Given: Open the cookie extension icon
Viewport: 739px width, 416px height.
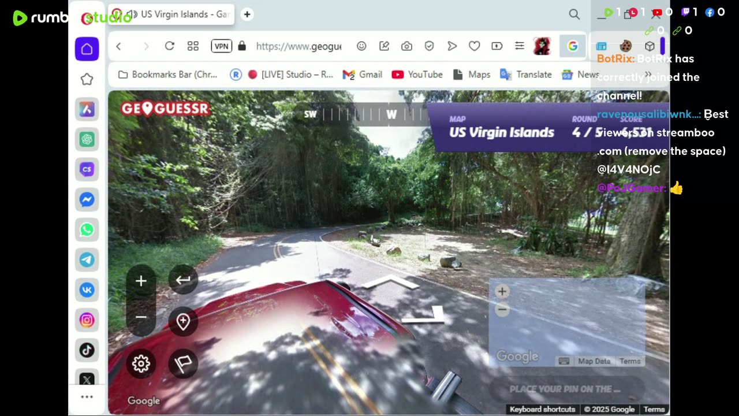Looking at the screenshot, I should tap(625, 46).
